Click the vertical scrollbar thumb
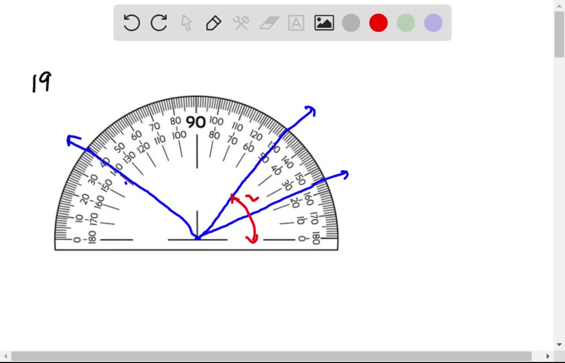 [559, 34]
